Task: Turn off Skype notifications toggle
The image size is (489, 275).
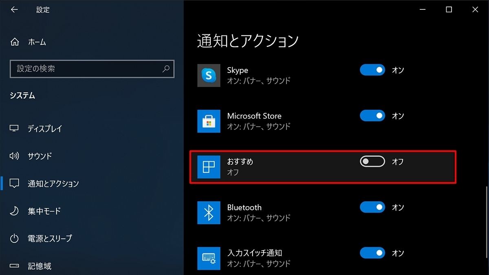Action: (372, 70)
